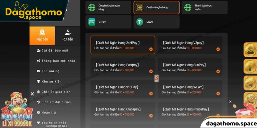The width and height of the screenshot is (257, 128).
Task: Click the globe icon for Chuyển khoản ngân hàng
Action: (x=92, y=8)
